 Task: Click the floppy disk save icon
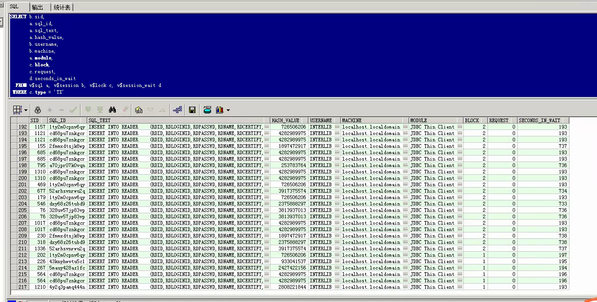[192, 110]
